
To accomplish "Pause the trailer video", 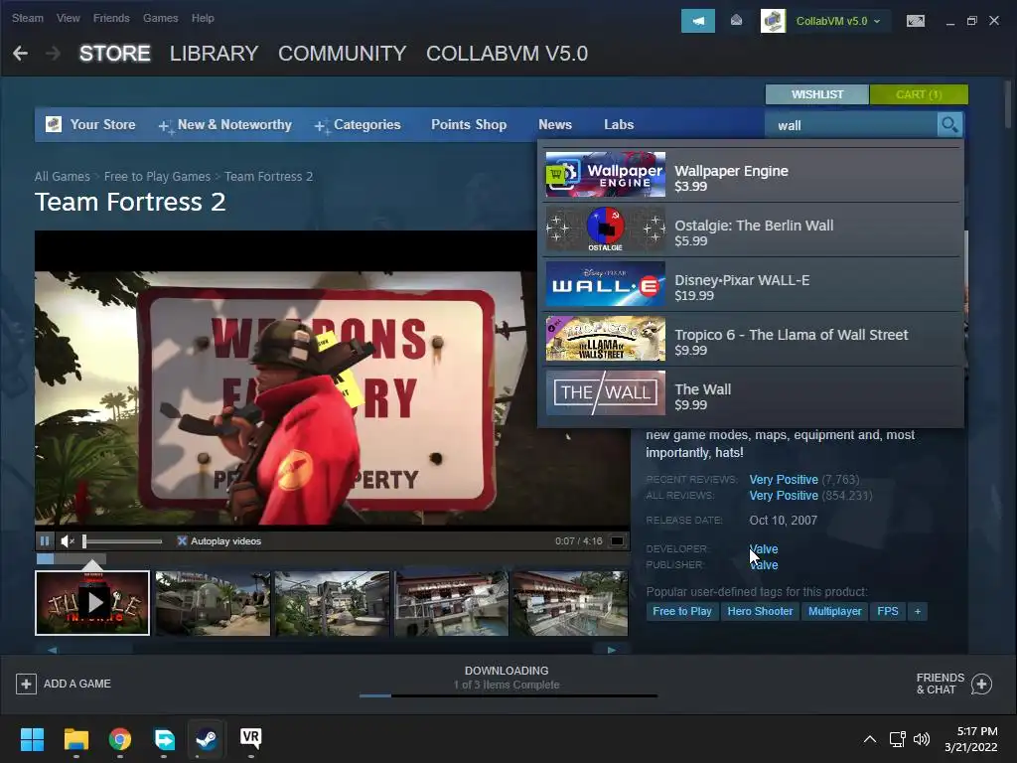I will coord(44,540).
